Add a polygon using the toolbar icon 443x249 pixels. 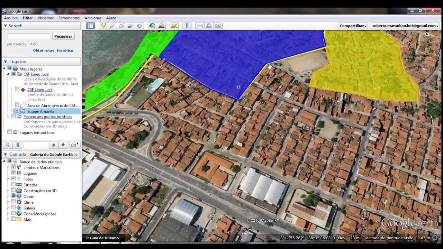[112, 26]
